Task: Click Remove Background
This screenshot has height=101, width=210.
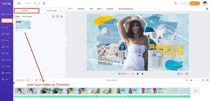Action: coord(125,9)
